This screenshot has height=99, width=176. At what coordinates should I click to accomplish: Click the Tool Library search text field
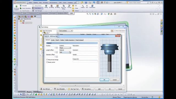92,31
